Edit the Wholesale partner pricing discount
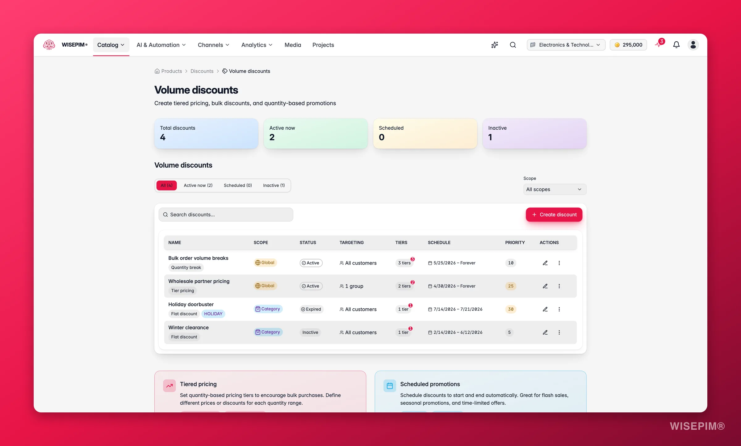Screen dimensions: 741x446 pos(545,286)
